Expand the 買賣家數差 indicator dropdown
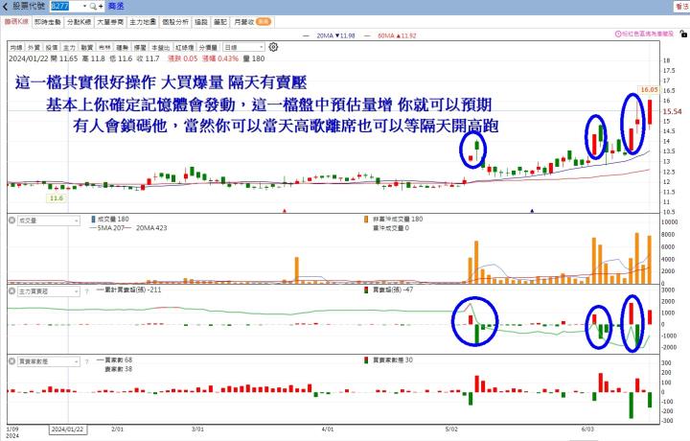 click(x=75, y=360)
